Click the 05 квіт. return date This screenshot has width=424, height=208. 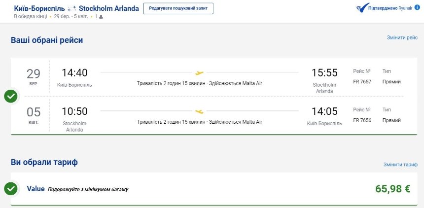coord(34,115)
